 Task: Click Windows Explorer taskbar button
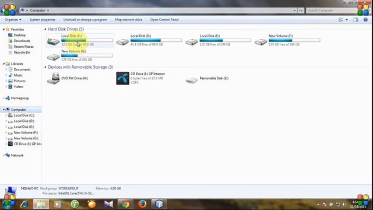click(x=41, y=204)
